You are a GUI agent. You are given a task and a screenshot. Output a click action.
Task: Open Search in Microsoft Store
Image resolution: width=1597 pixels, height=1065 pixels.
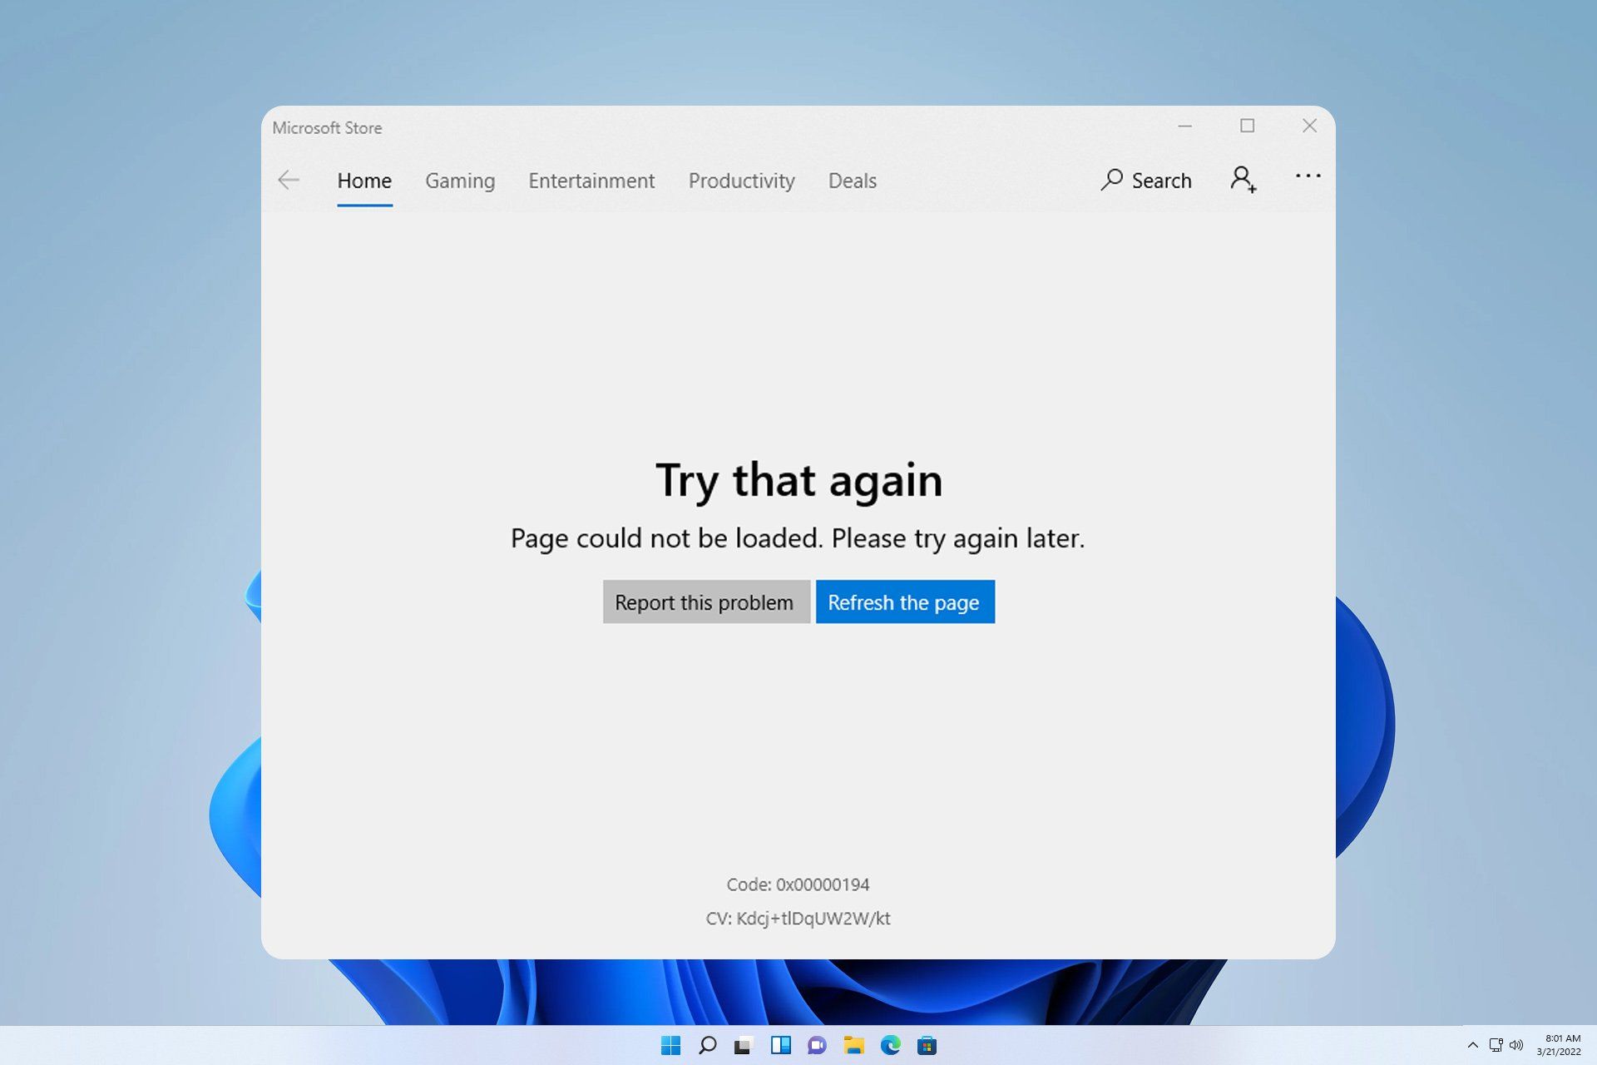(x=1146, y=181)
